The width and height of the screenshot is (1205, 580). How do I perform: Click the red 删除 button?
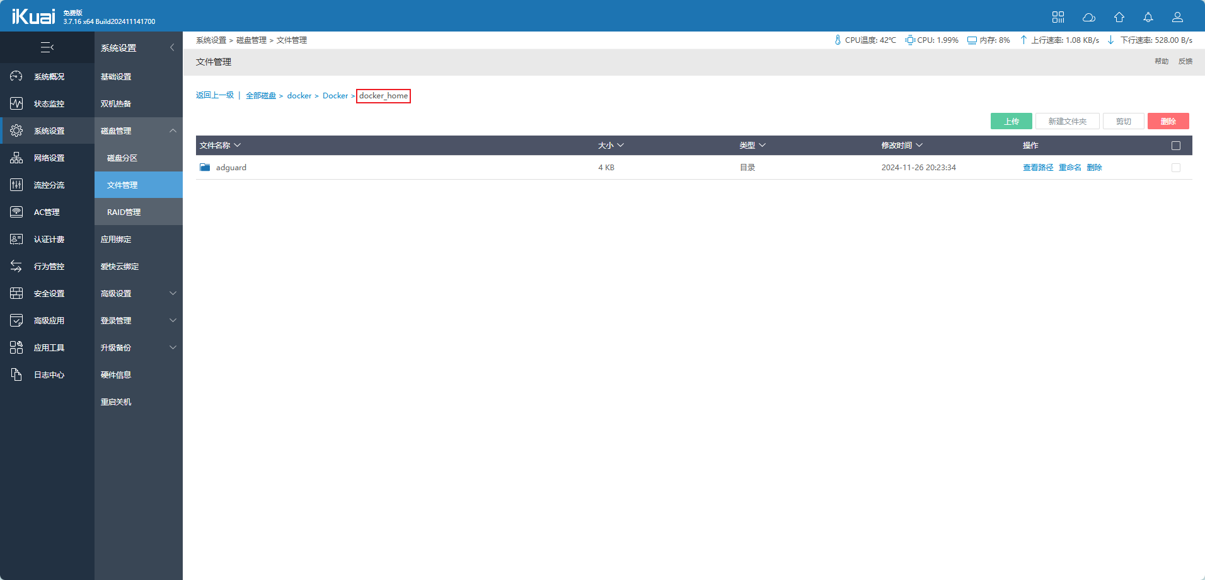click(1168, 121)
